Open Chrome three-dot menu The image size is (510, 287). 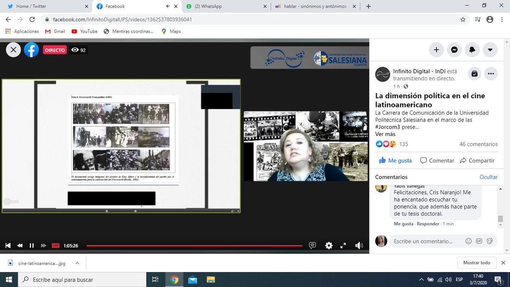pyautogui.click(x=502, y=19)
